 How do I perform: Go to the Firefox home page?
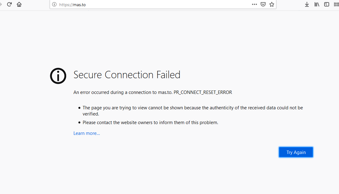click(x=19, y=4)
